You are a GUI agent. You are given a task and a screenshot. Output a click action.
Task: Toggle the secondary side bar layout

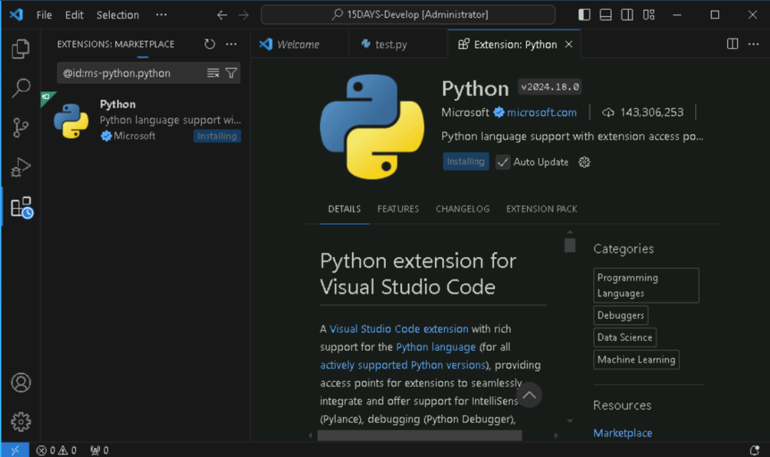pos(627,15)
